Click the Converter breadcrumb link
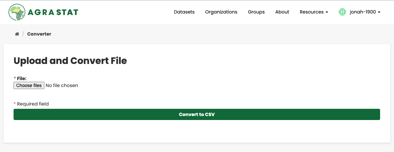The height and width of the screenshot is (152, 394). pyautogui.click(x=39, y=34)
